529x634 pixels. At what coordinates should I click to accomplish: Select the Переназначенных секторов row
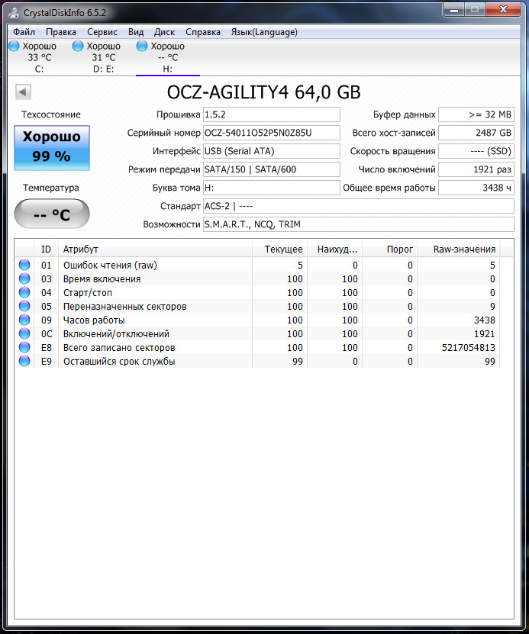[257, 307]
